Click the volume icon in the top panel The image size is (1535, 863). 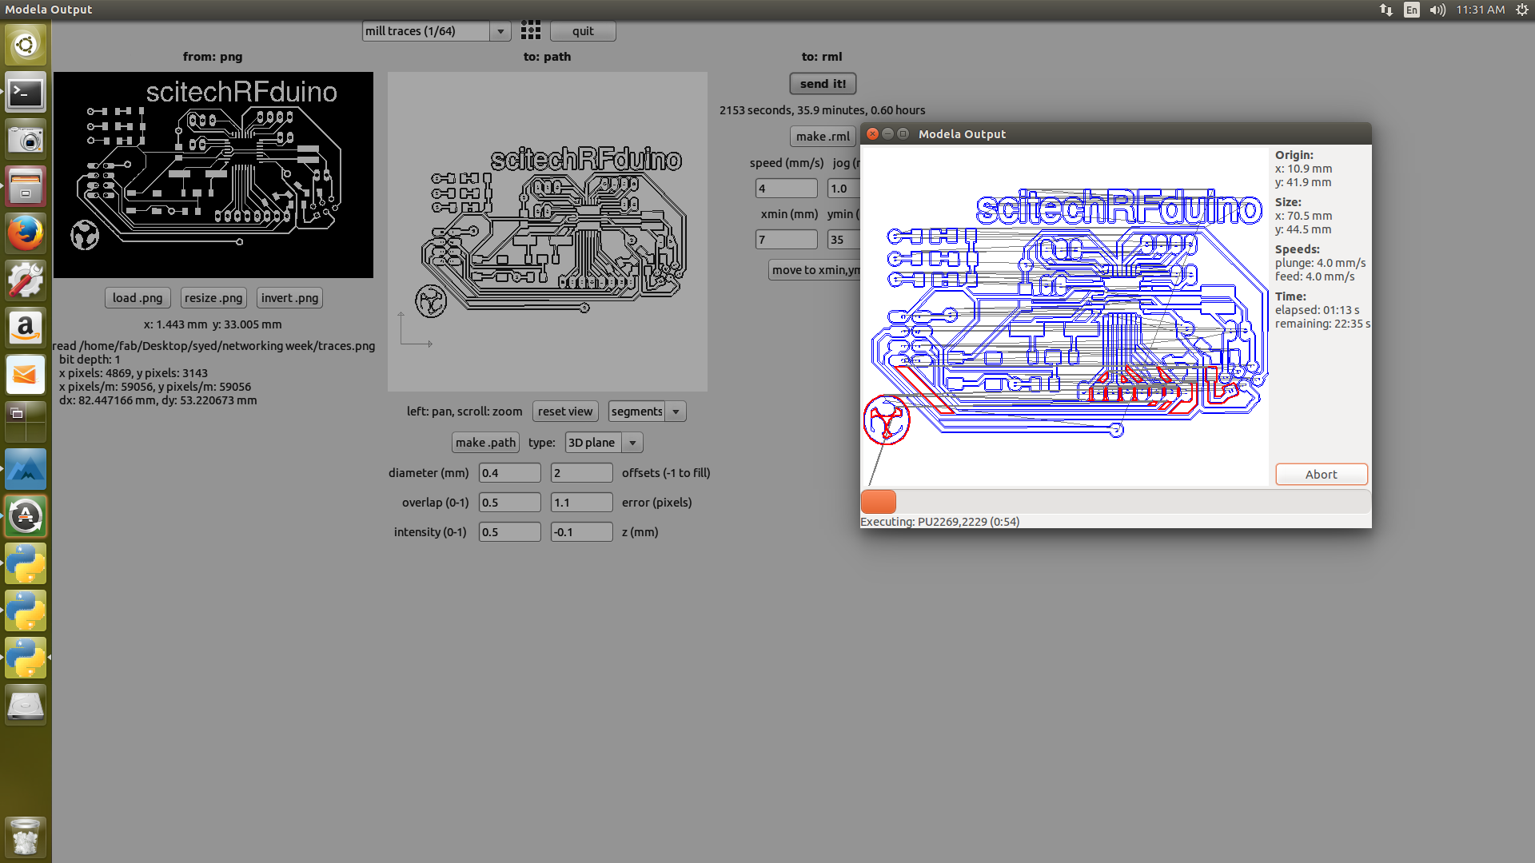point(1437,10)
